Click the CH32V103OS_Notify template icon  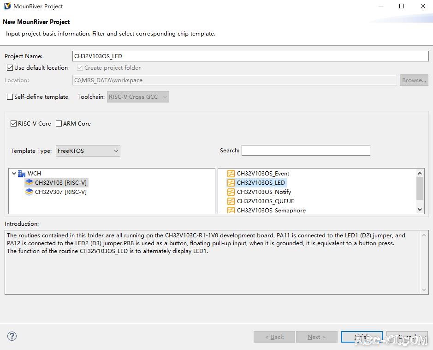pos(231,192)
